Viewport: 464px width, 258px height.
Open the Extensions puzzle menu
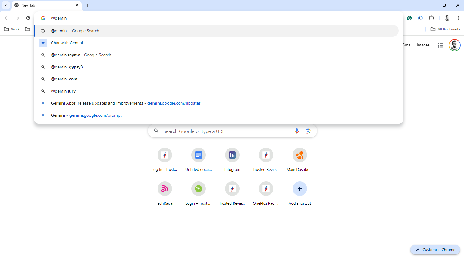point(431,18)
